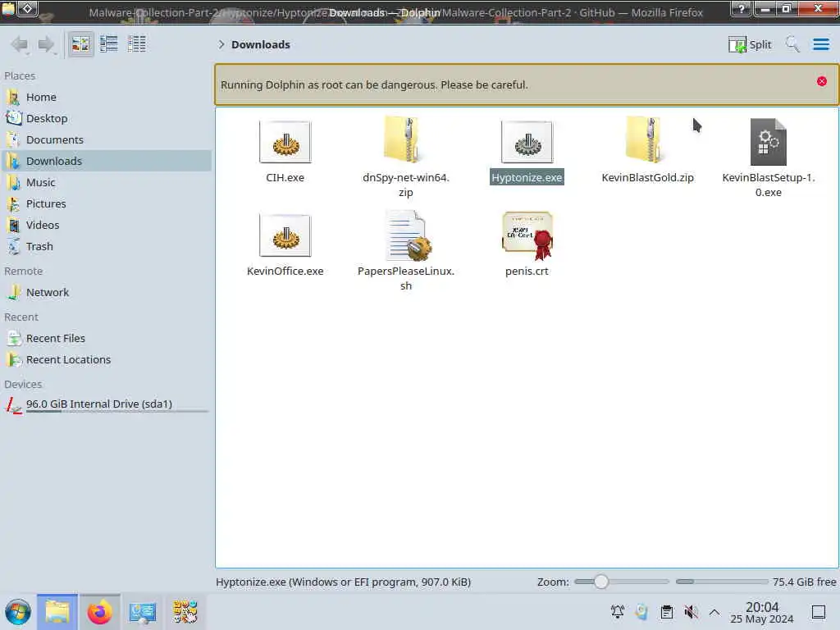Open the start menu launcher
The height and width of the screenshot is (630, 840).
pyautogui.click(x=18, y=612)
